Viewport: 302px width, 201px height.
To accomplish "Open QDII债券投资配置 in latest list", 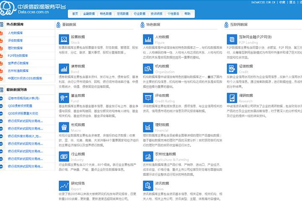I will click(20, 106).
